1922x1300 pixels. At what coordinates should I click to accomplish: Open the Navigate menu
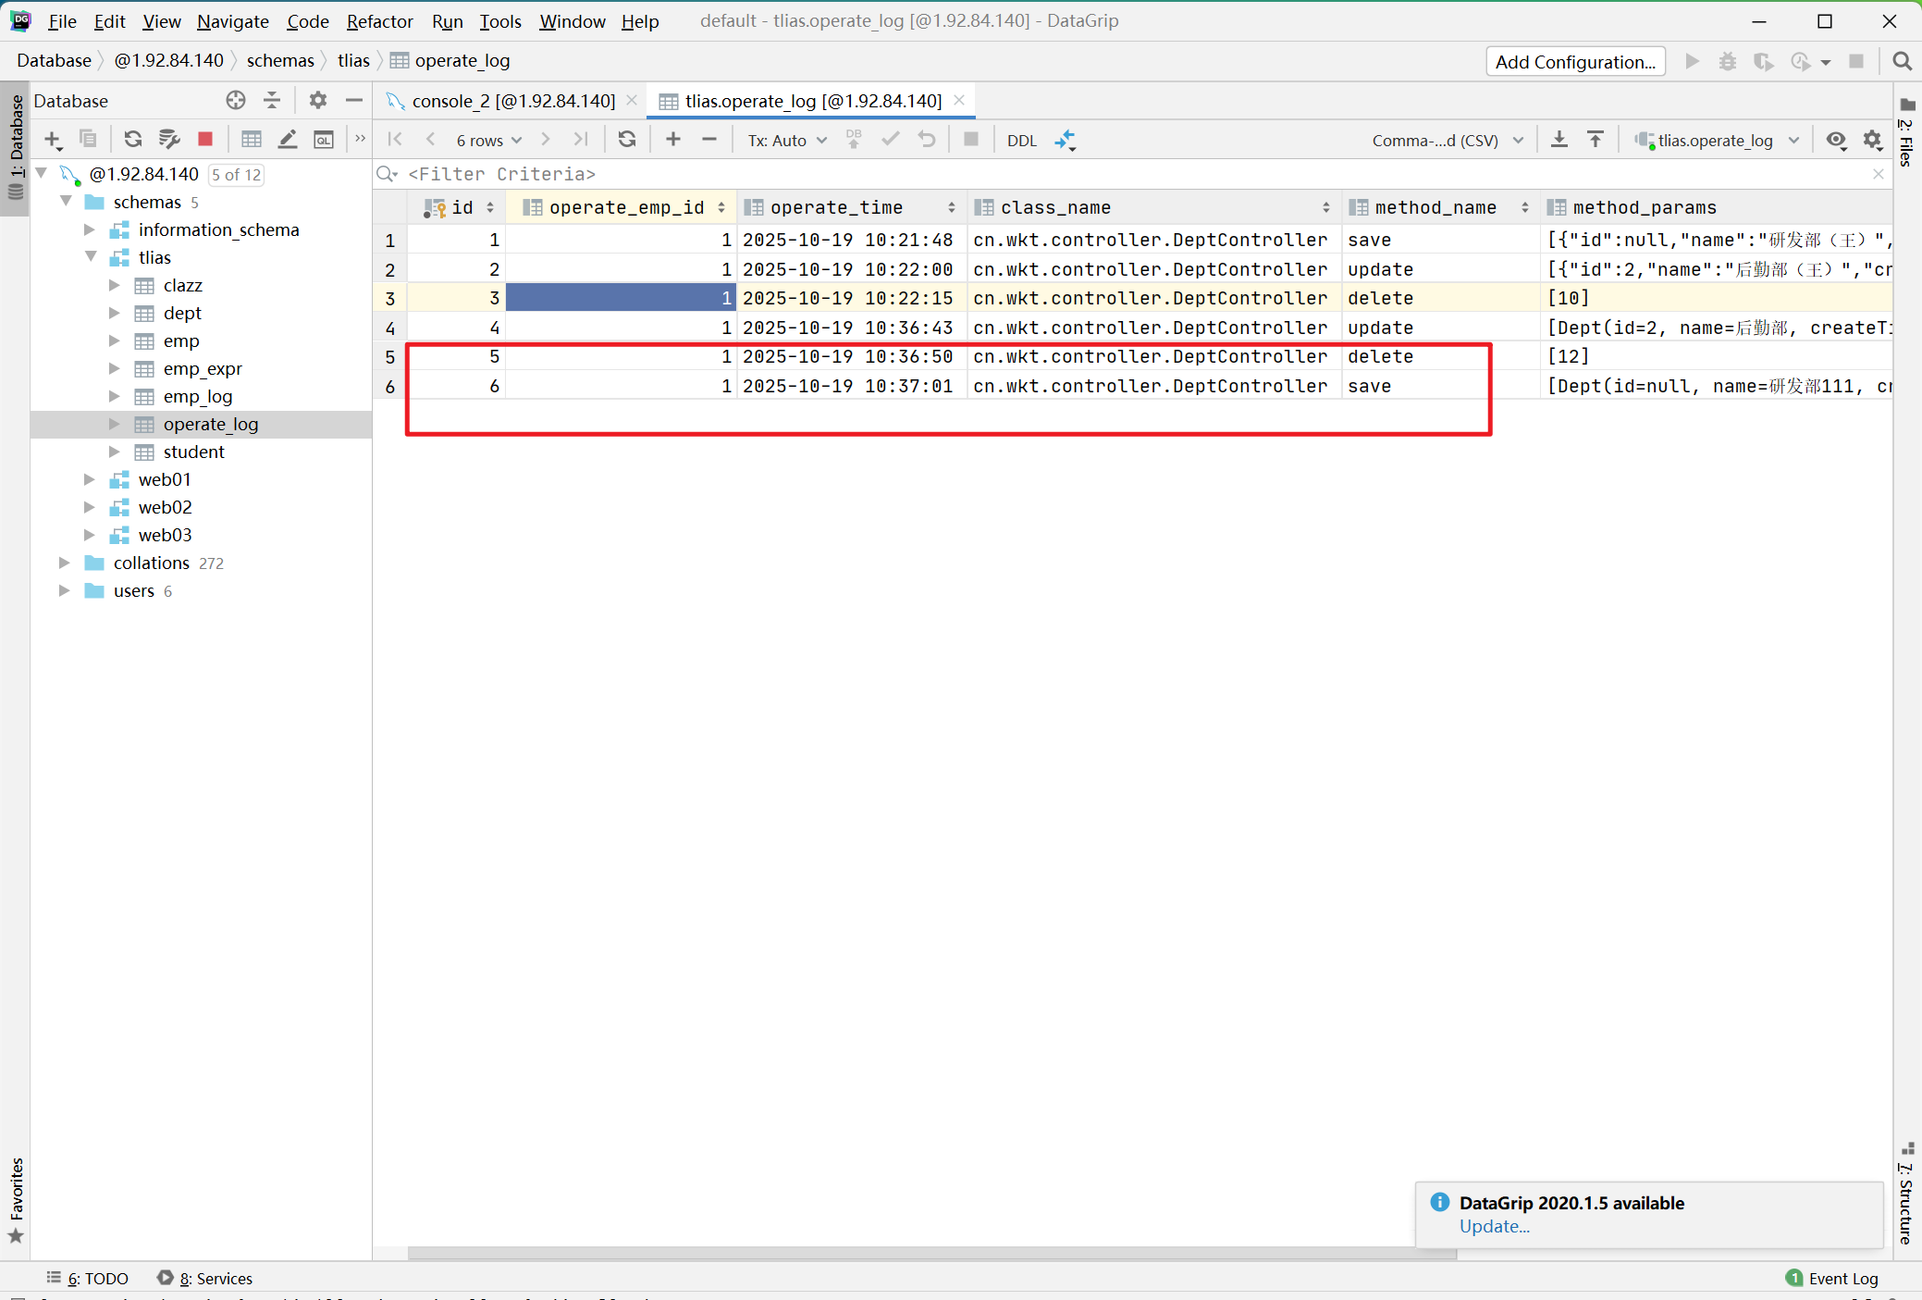coord(232,20)
